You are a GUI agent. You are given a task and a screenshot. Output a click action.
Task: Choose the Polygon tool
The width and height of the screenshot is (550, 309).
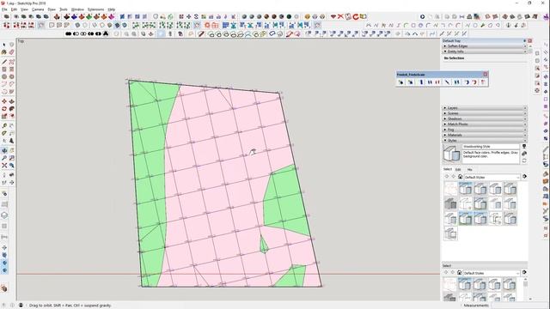point(11,76)
